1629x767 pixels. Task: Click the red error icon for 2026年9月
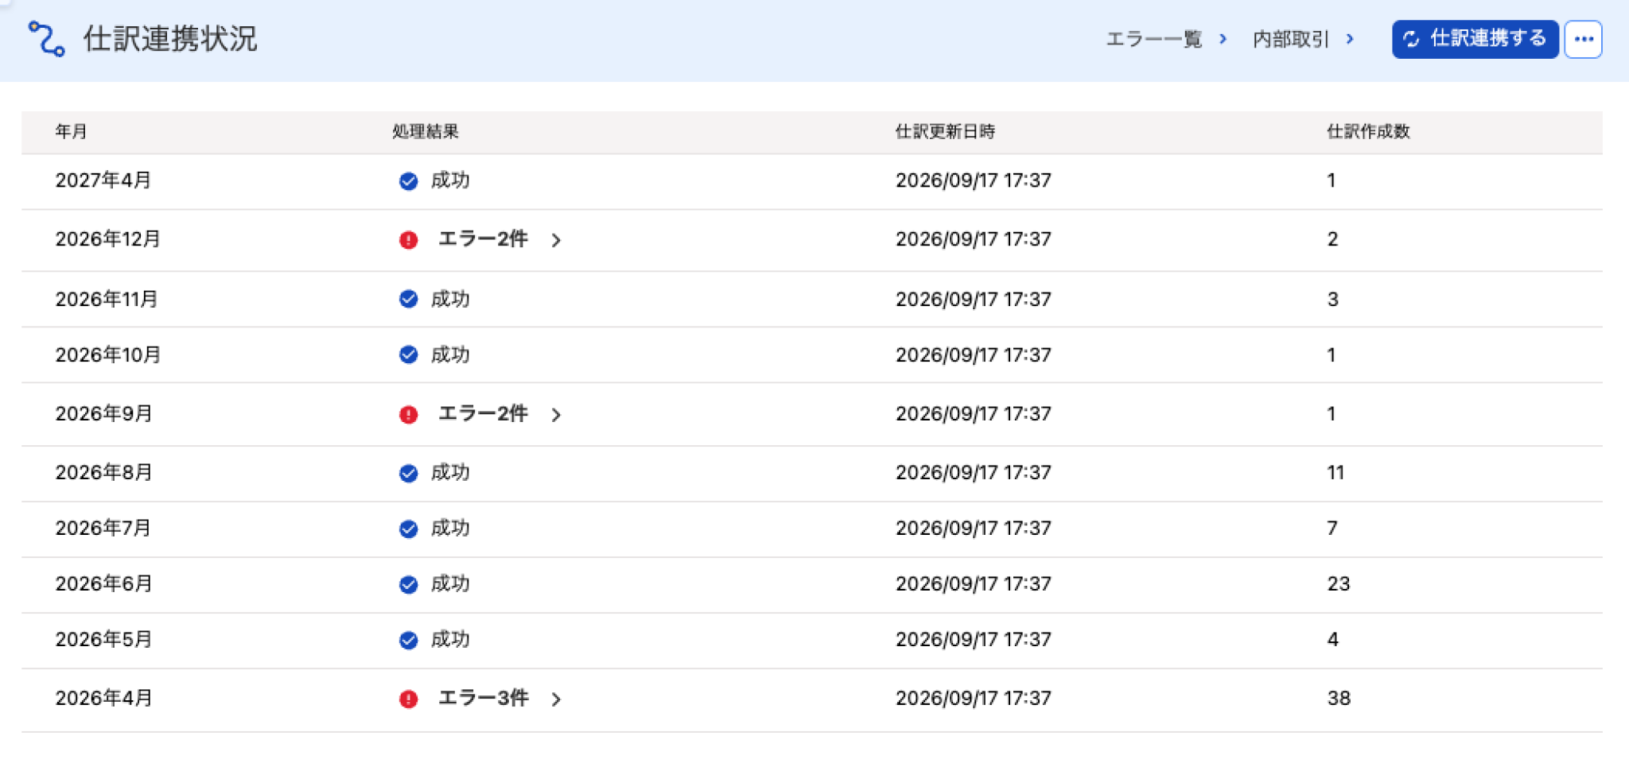[x=408, y=415]
